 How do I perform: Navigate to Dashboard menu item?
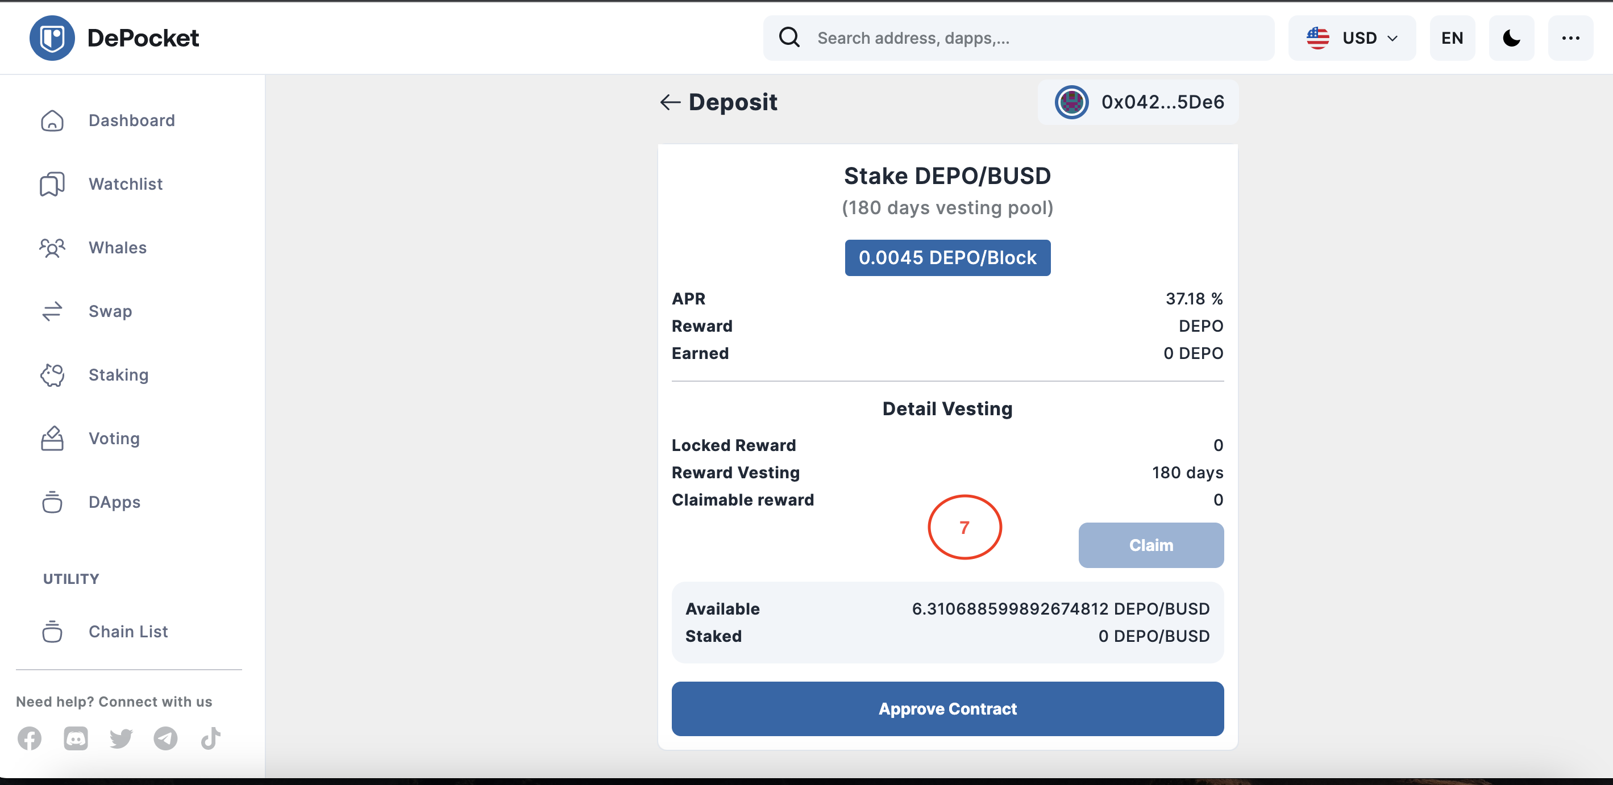pos(131,120)
